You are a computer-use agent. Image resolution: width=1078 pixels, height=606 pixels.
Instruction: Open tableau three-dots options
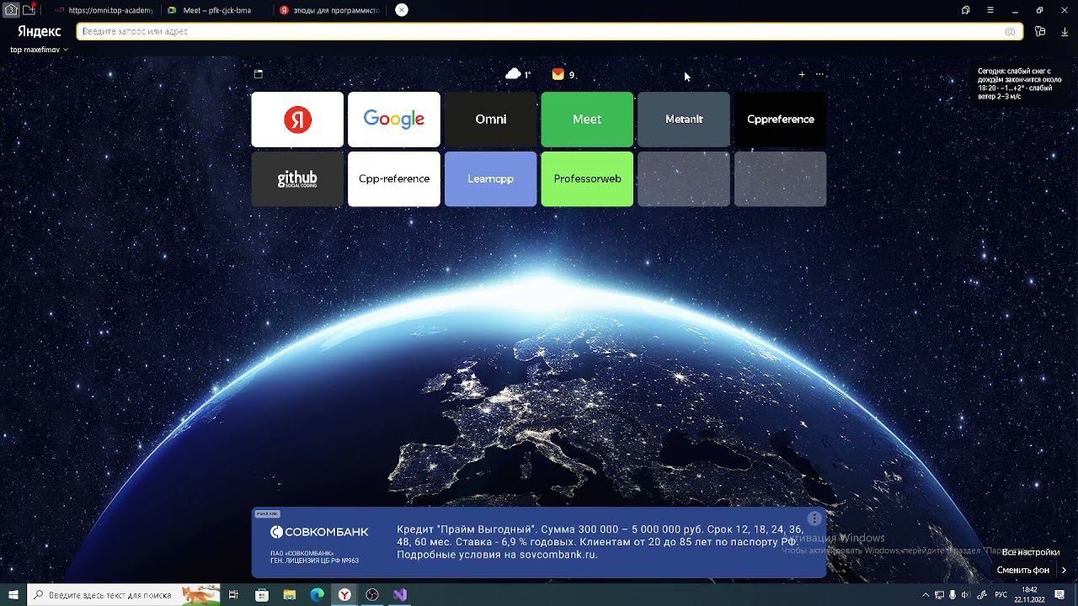coord(819,74)
